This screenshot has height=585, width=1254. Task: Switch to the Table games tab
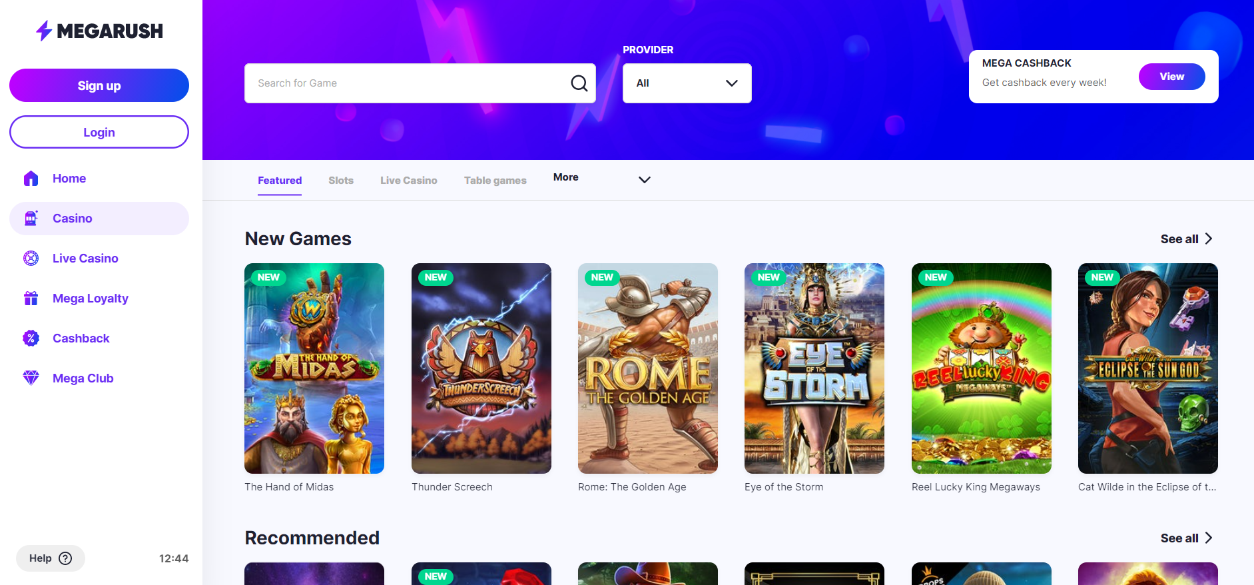(495, 181)
